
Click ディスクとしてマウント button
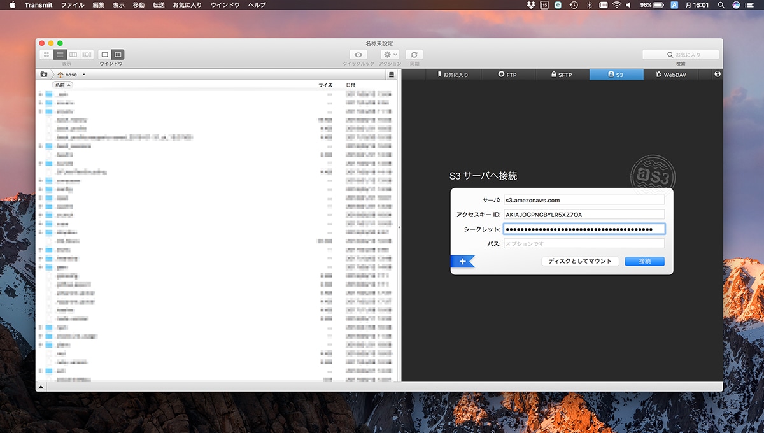coord(580,261)
